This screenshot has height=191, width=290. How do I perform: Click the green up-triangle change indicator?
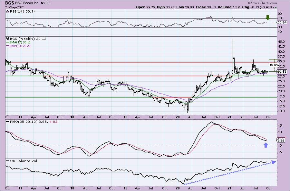[275, 7]
